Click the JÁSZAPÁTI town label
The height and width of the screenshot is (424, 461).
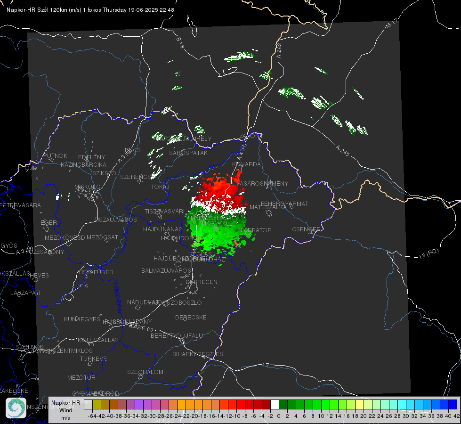coord(25,293)
